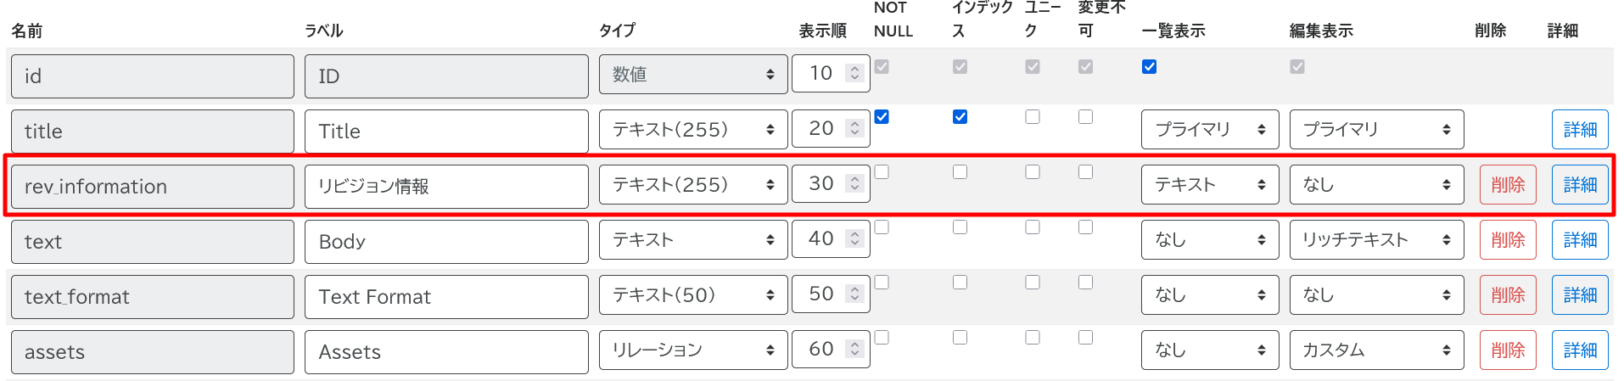
Task: Delete the text_format field row
Action: 1507,295
